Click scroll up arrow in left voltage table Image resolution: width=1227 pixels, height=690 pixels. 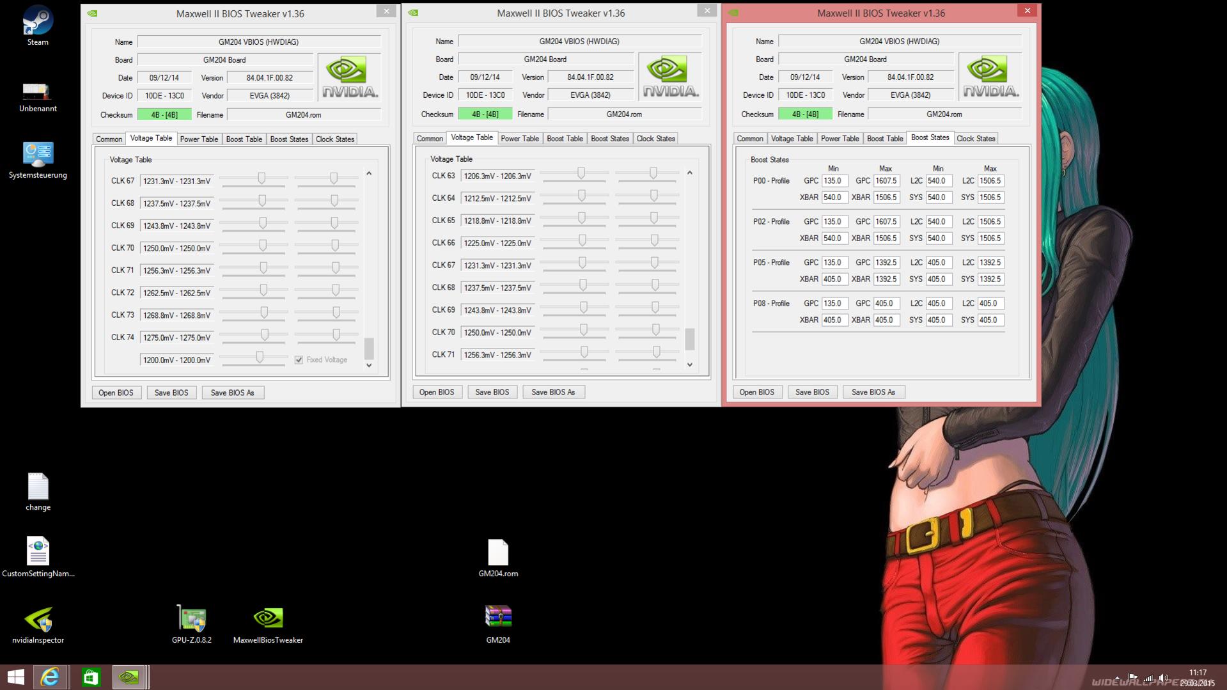(x=369, y=174)
